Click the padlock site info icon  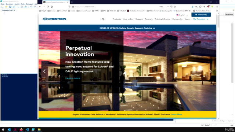coord(73,7)
